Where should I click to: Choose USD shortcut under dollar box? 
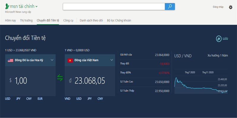point(8,99)
